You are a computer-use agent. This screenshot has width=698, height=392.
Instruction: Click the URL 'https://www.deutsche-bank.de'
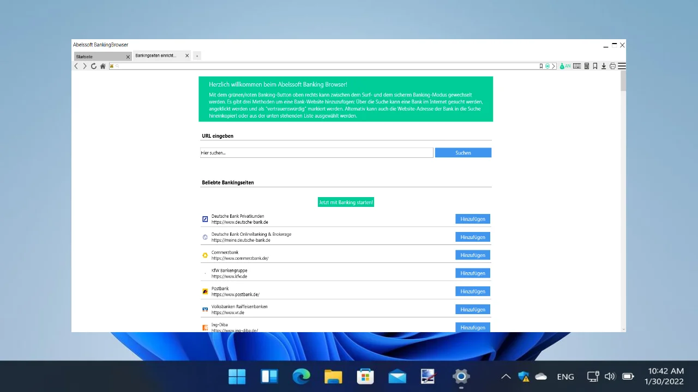click(239, 222)
